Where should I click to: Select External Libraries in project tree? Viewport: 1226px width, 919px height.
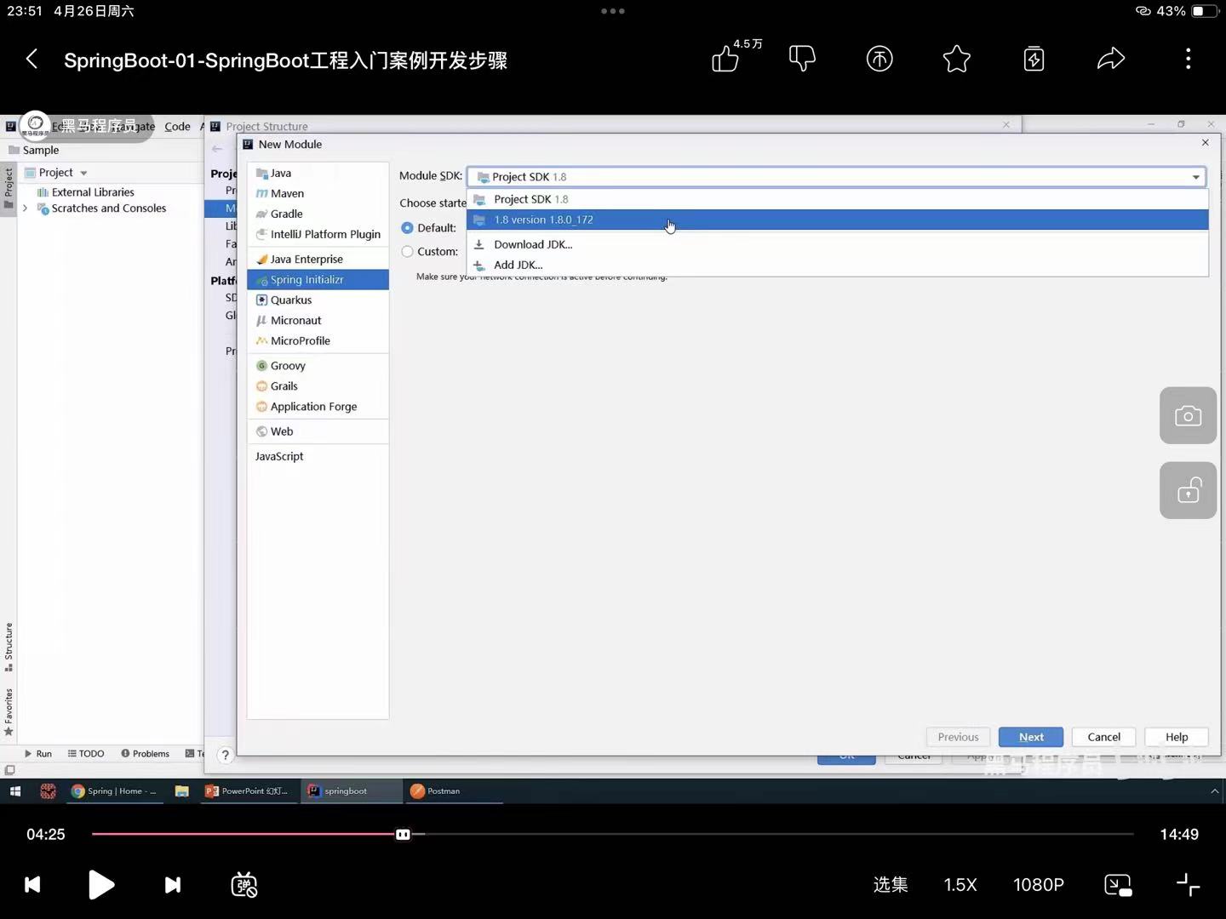click(93, 192)
